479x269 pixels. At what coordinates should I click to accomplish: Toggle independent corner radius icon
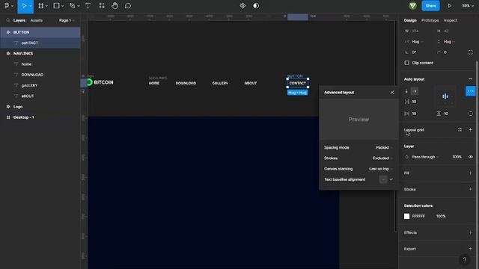[x=471, y=52]
